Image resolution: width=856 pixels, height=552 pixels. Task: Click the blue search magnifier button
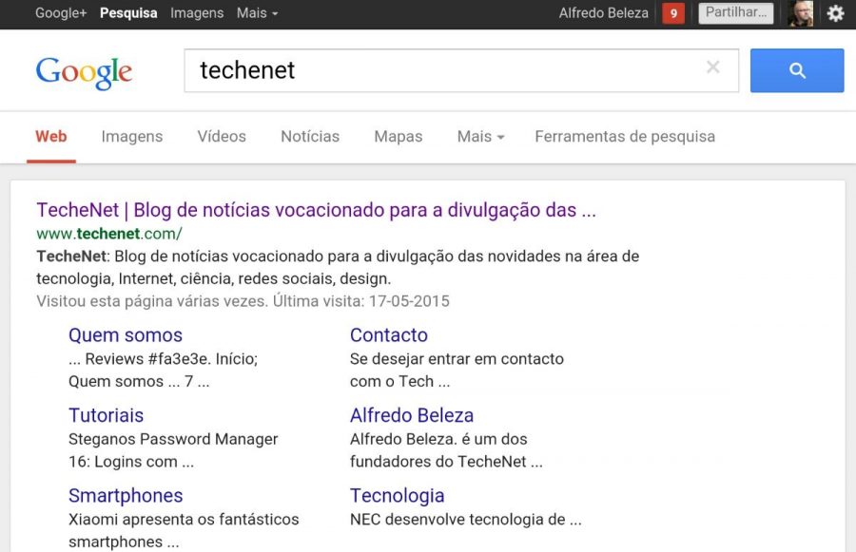(x=796, y=70)
